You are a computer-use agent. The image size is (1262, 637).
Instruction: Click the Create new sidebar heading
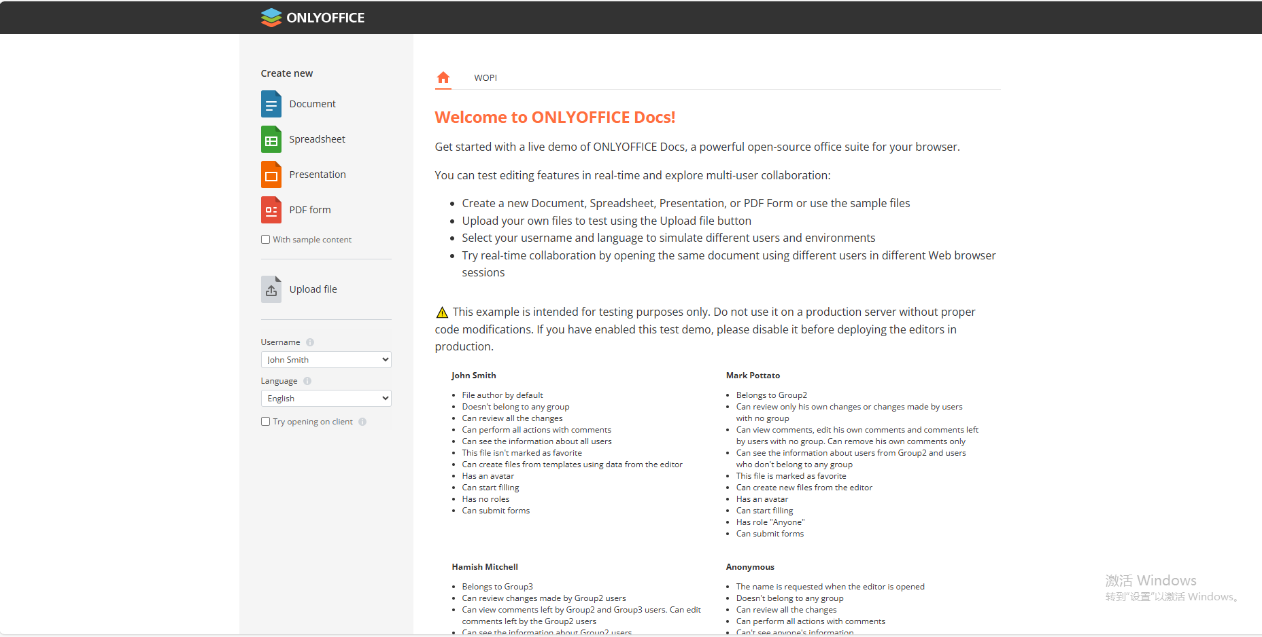(x=287, y=73)
